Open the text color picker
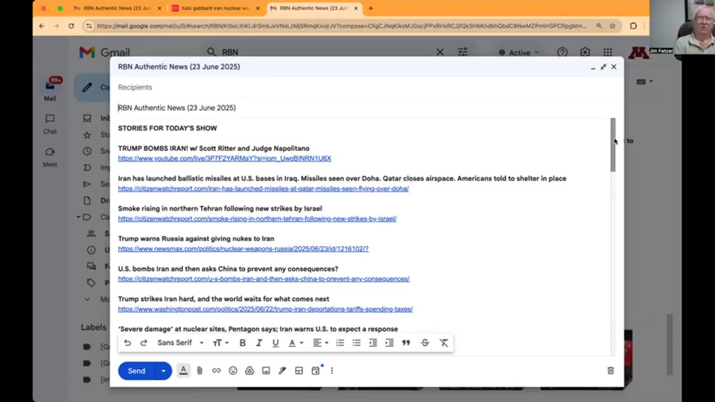Image resolution: width=715 pixels, height=402 pixels. click(x=295, y=343)
